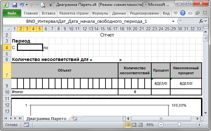
Task: Switch to the Главная ribbon tab
Action: point(31,13)
